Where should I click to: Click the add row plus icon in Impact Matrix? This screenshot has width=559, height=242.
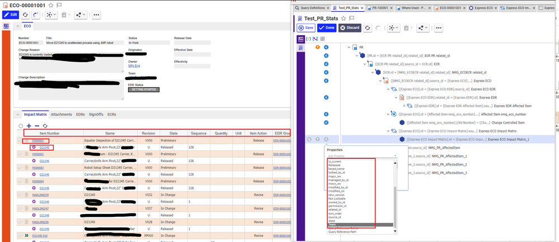point(29,126)
